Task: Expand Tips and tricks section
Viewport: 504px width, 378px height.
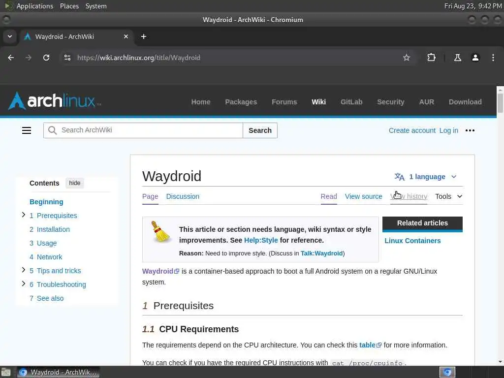Action: (x=24, y=270)
